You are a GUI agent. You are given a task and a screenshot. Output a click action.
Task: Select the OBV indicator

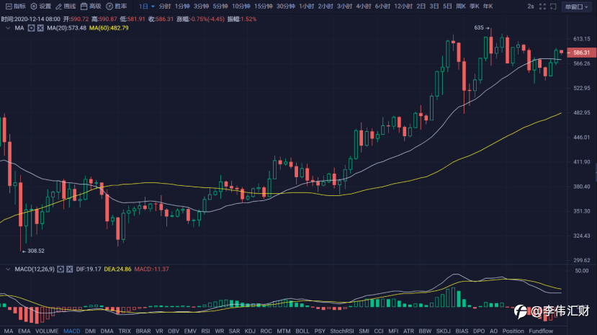click(174, 331)
